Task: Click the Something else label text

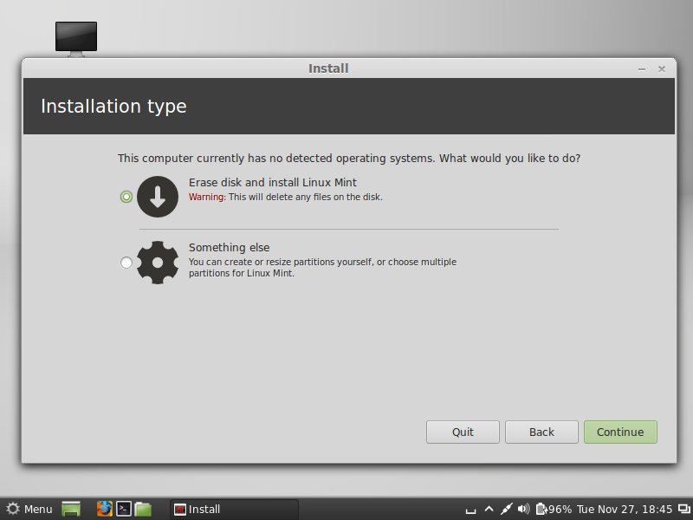Action: click(x=229, y=247)
